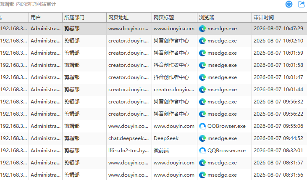Click www.douyin.co... address in the 09:55:06 row
Viewport: 307px width, 180px height.
[x=128, y=126]
